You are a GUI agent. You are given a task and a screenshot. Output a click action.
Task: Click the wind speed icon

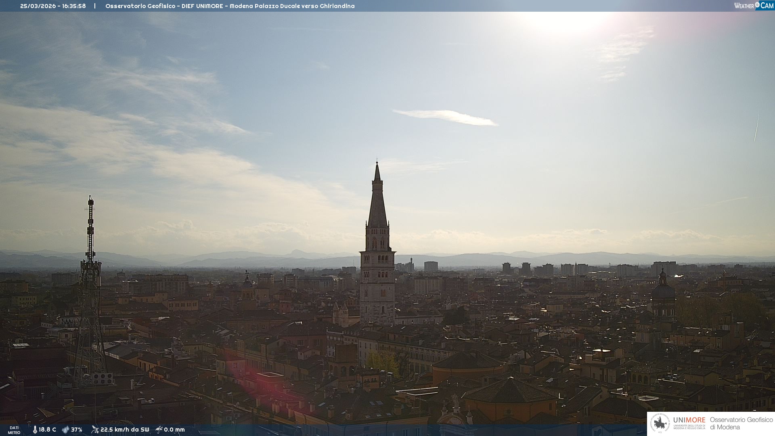click(x=95, y=430)
